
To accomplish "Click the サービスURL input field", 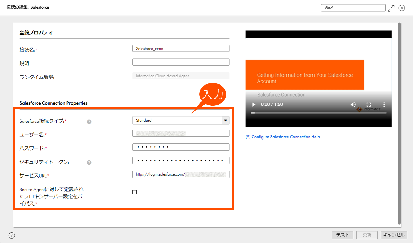I will tap(181, 174).
